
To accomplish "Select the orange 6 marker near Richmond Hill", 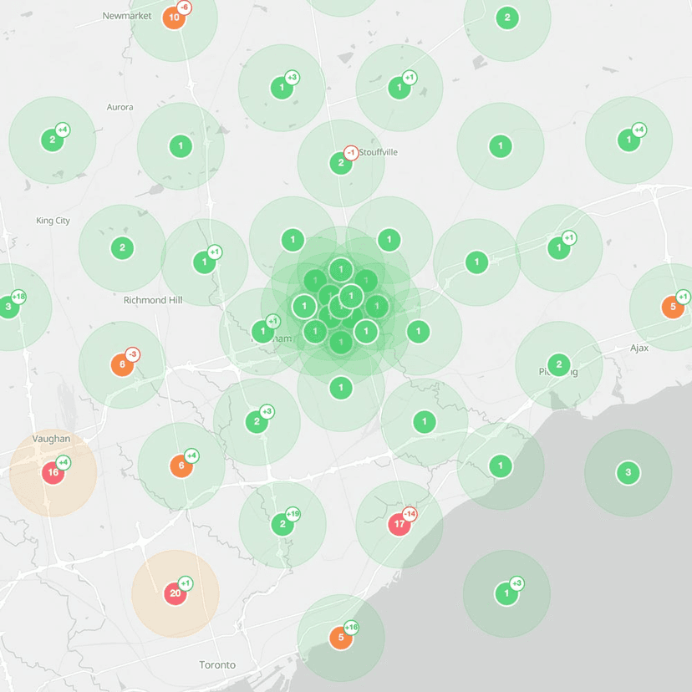I will coord(122,364).
